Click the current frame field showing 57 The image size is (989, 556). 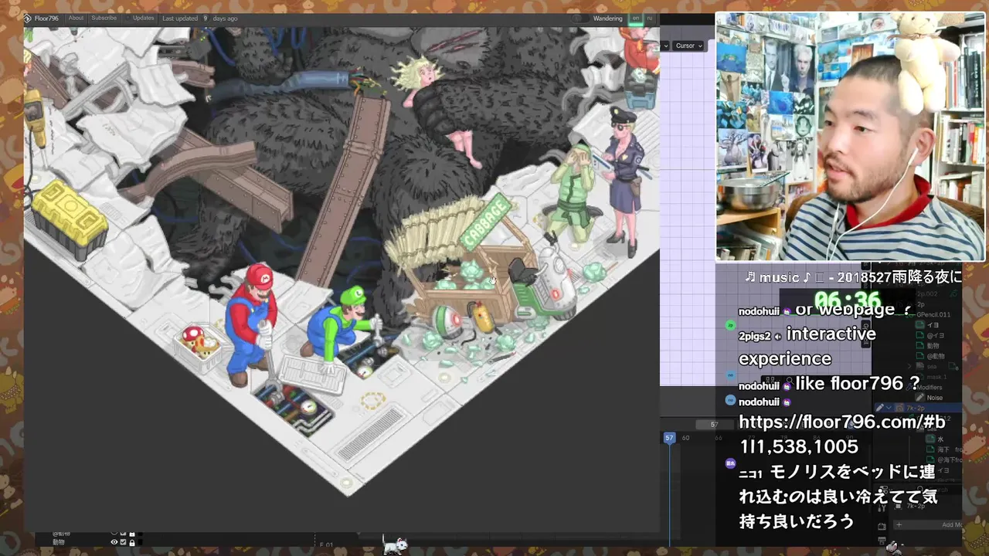(x=714, y=424)
